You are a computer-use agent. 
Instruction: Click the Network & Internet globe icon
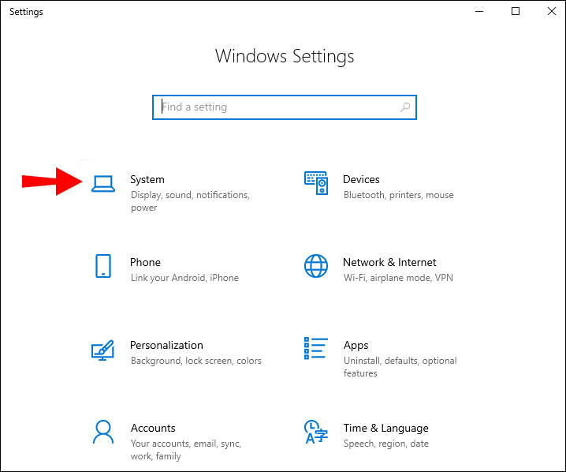(x=316, y=266)
